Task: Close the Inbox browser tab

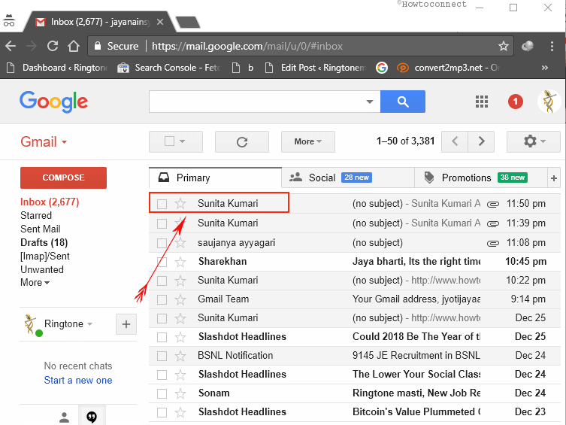Action: (x=160, y=22)
